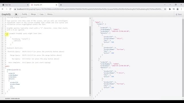Close the GraphQL API tab
The height and width of the screenshot is (103, 184).
tap(56, 5)
